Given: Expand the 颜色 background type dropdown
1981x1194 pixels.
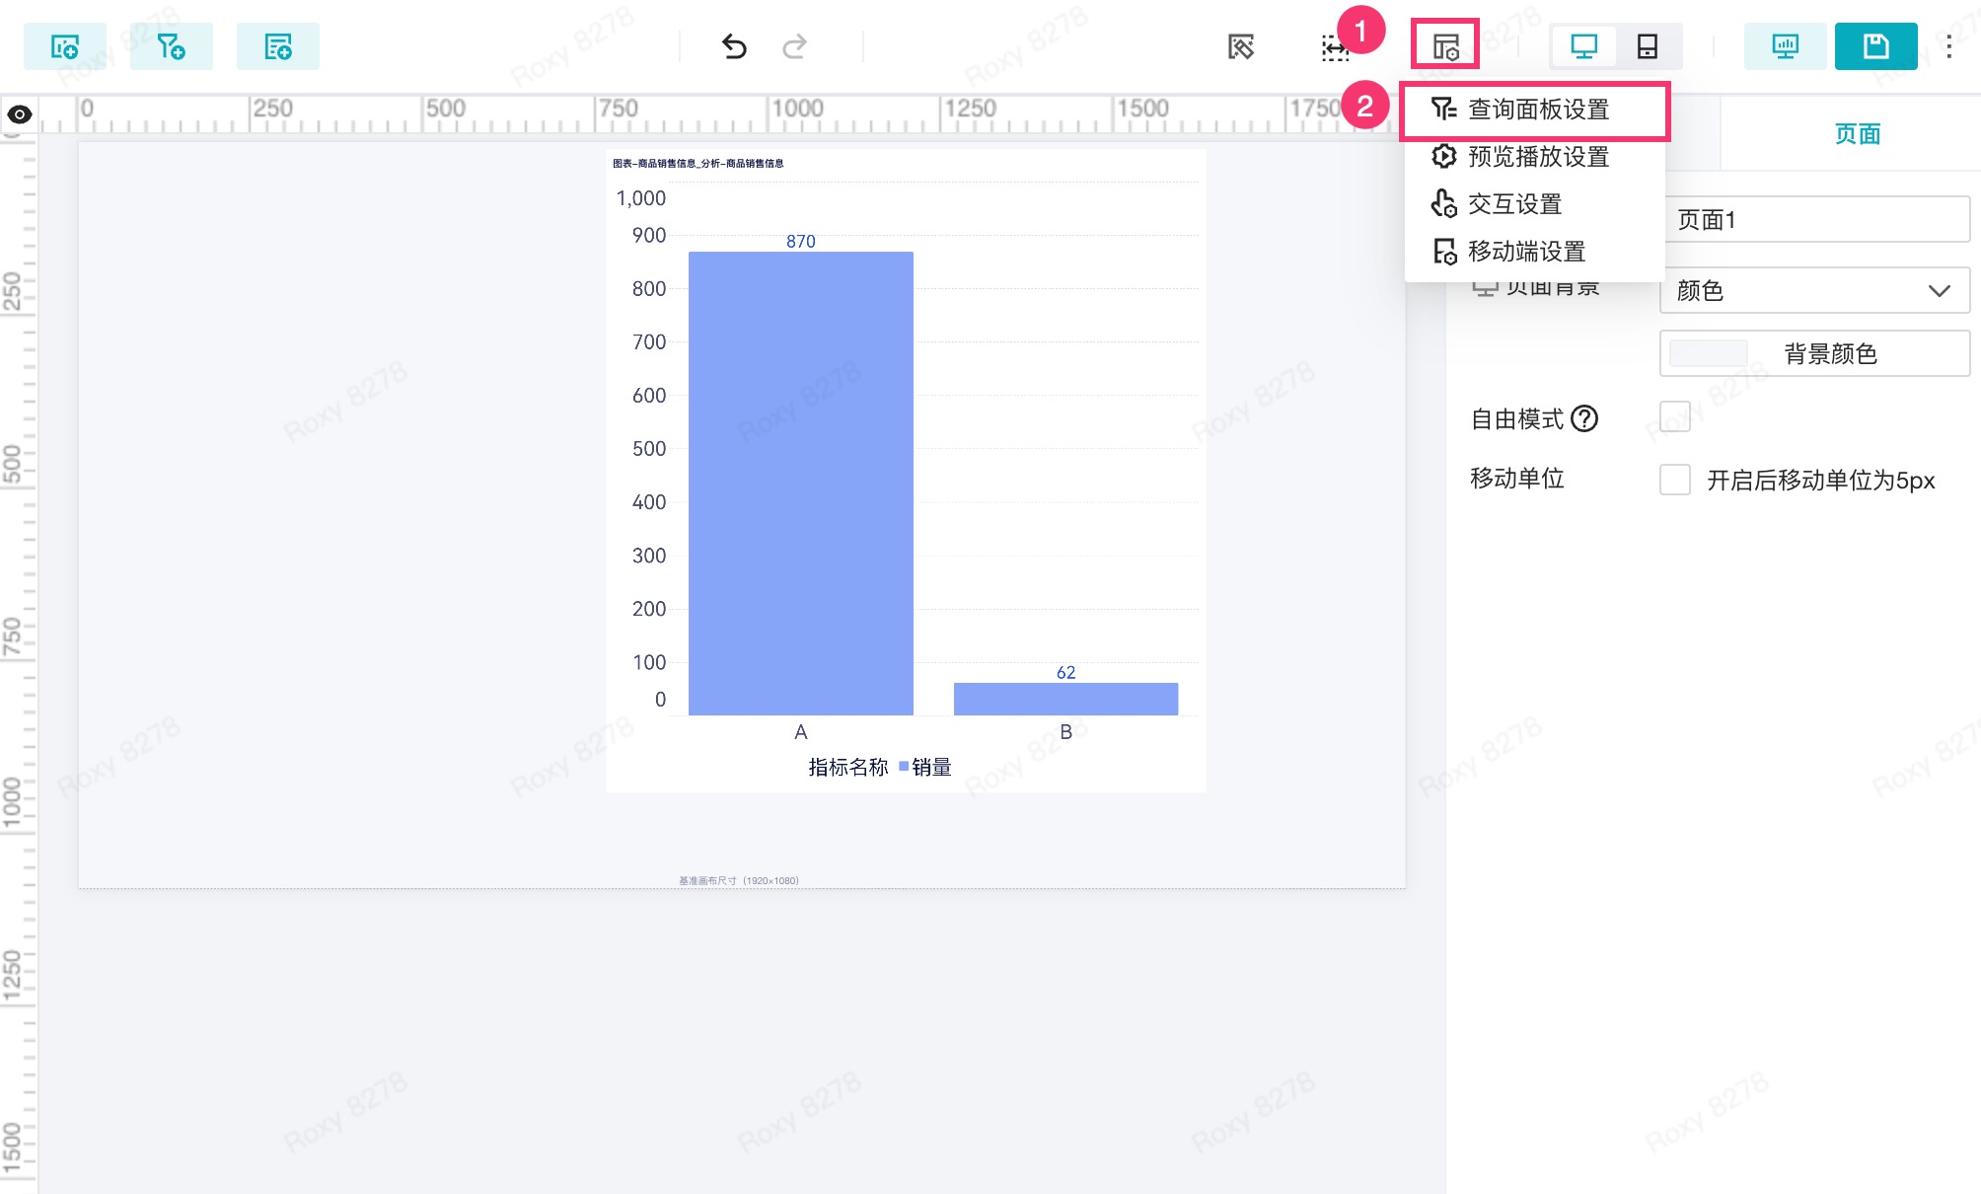Looking at the screenshot, I should [1813, 290].
